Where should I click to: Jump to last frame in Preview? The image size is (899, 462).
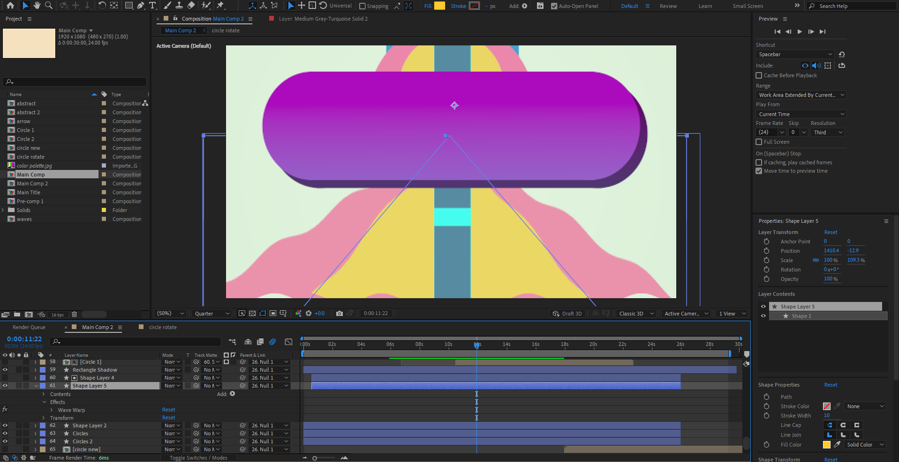[823, 32]
